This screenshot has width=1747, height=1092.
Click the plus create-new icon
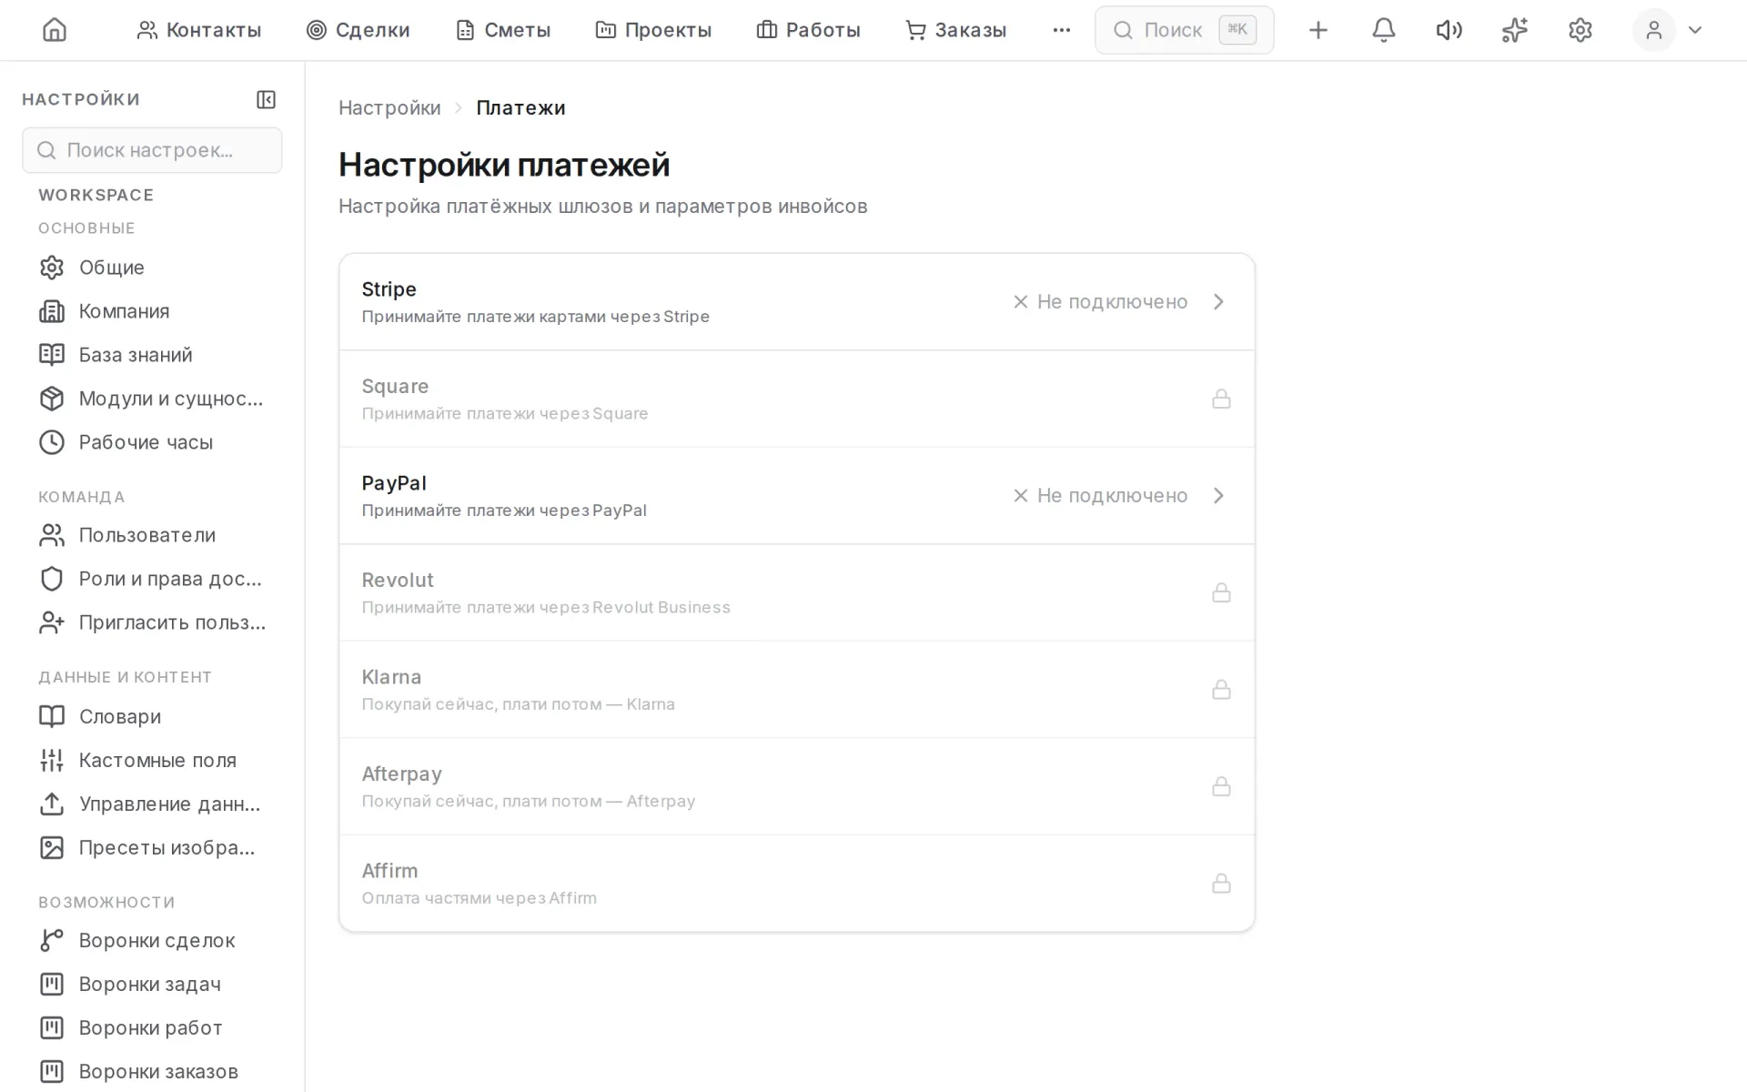[x=1318, y=30]
